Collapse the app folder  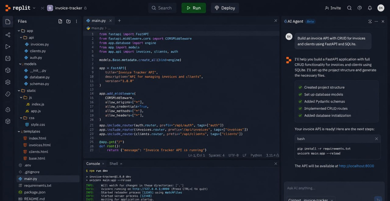[19, 31]
